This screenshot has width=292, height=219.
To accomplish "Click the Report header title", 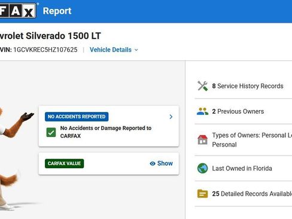I will pyautogui.click(x=57, y=11).
